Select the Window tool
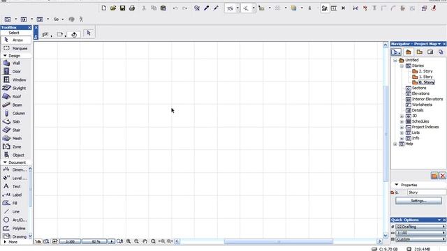Screen dimensions: 447x251 pyautogui.click(x=15, y=80)
